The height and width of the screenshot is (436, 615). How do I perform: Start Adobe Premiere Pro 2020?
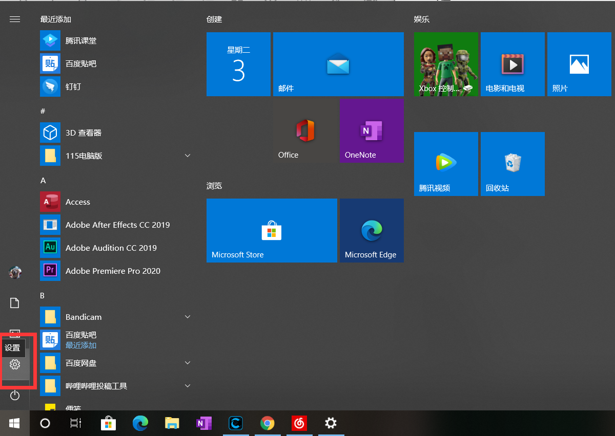(x=115, y=271)
